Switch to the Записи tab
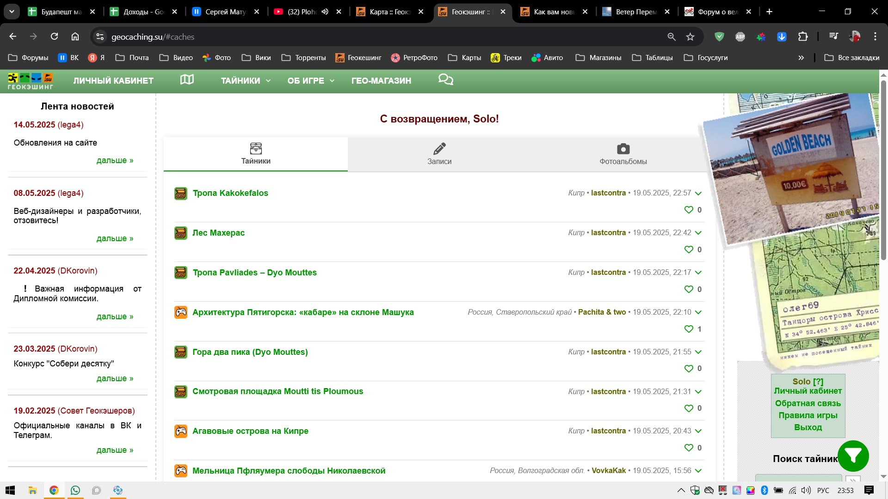Viewport: 888px width, 499px height. [x=439, y=154]
